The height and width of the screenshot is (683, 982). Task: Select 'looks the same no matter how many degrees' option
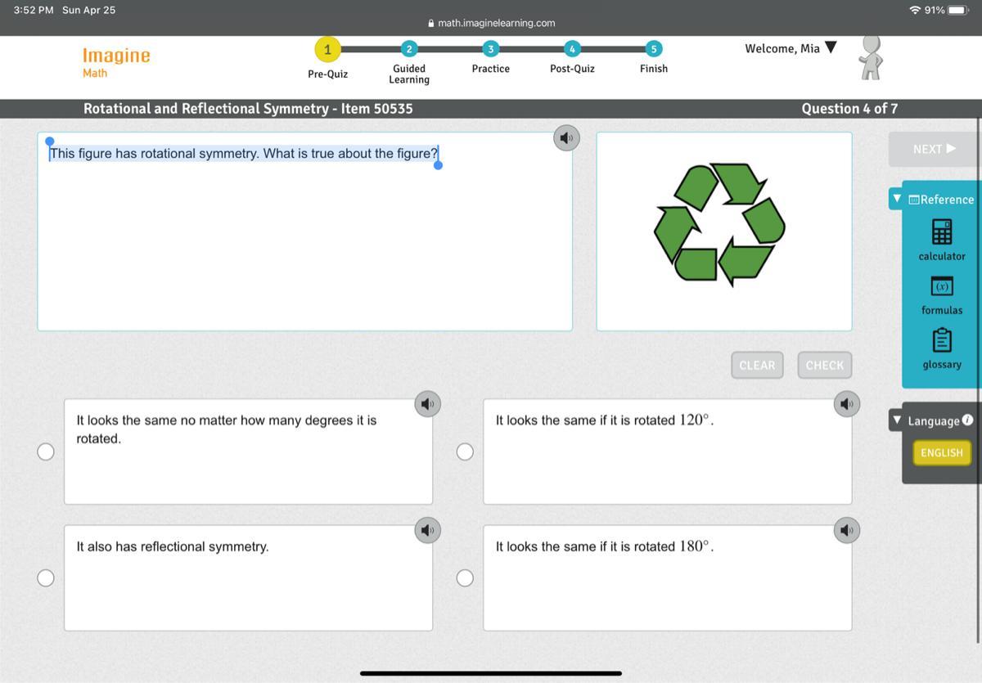(46, 452)
